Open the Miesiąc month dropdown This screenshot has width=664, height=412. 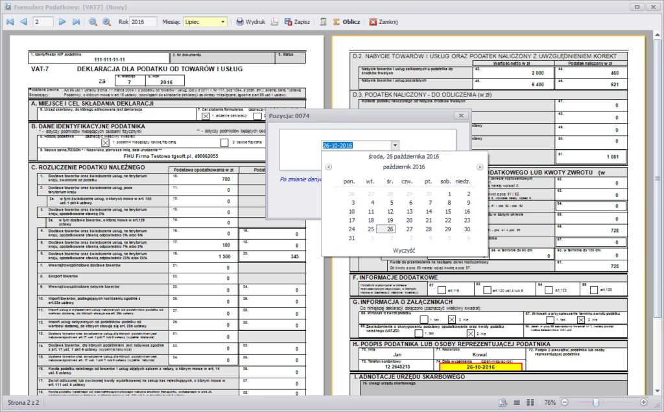click(224, 21)
